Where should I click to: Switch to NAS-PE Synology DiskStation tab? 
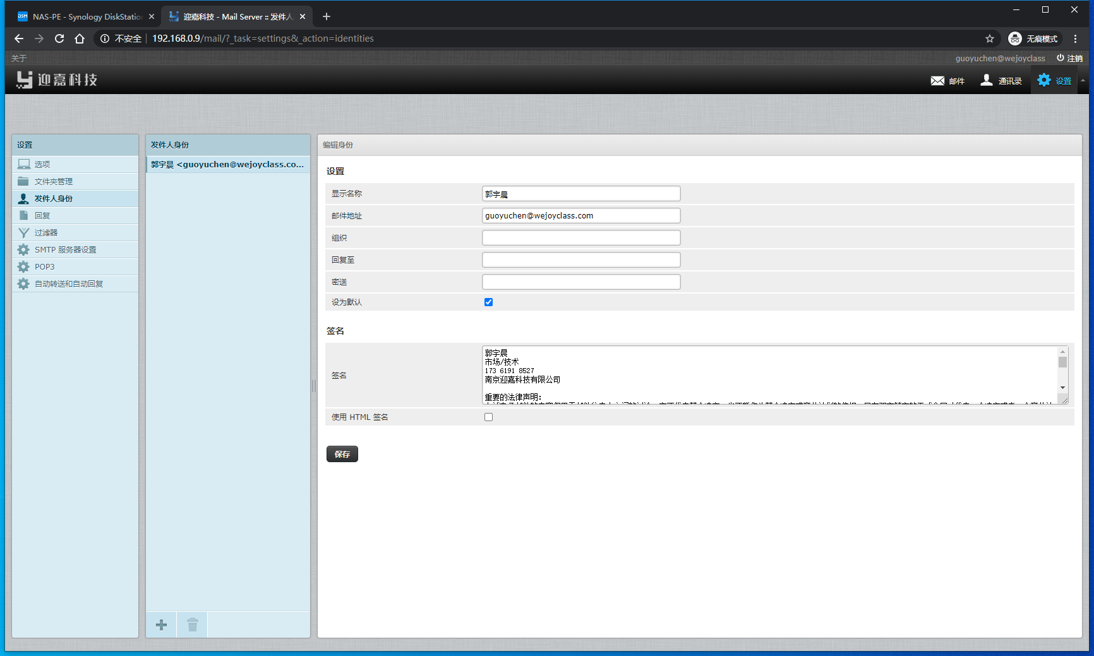[x=82, y=16]
